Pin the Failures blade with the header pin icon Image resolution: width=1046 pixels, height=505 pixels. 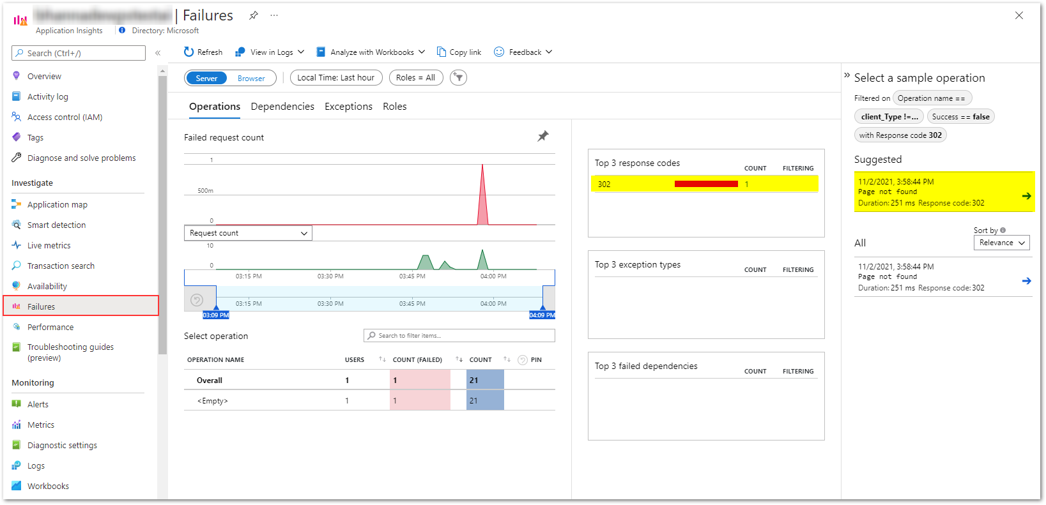254,15
